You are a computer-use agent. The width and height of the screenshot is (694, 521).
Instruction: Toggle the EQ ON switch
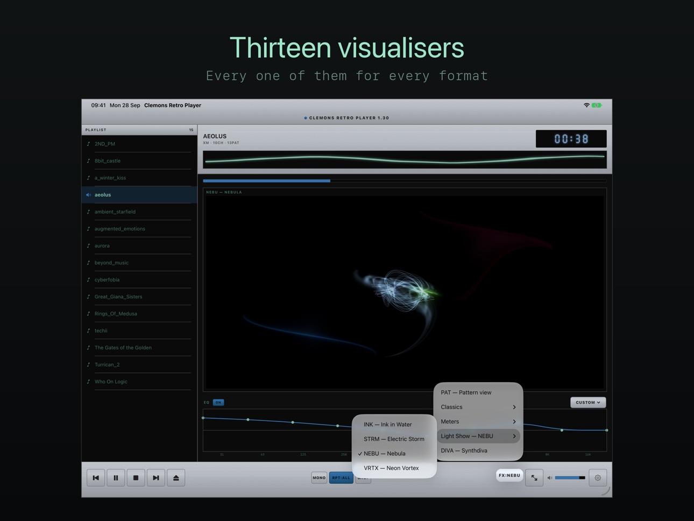pos(218,403)
